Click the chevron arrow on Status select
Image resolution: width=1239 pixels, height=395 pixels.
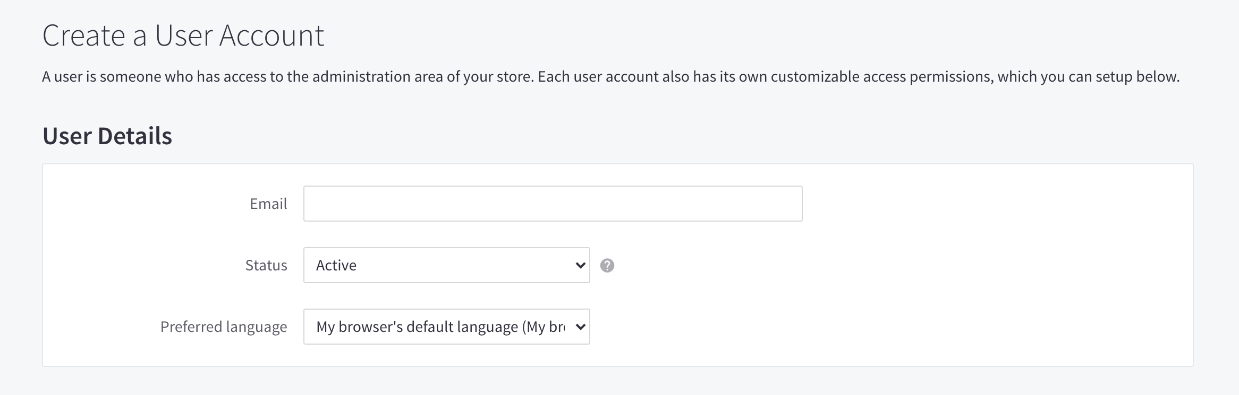point(580,265)
